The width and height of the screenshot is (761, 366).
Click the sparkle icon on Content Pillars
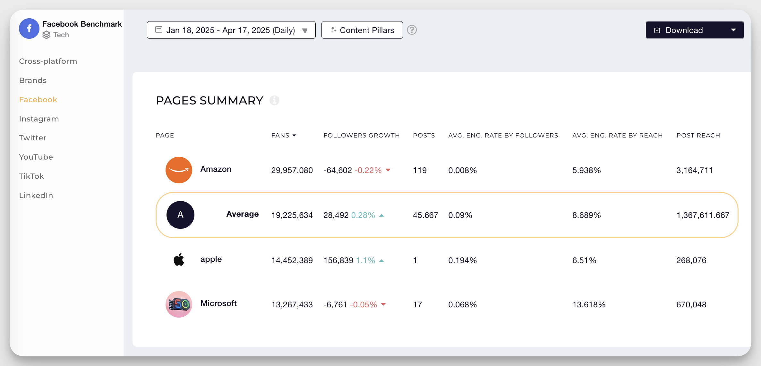(334, 29)
